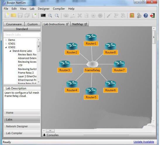The image size is (160, 145).
Task: Select the Frame Relay 2 lab
Action: [x=26, y=73]
